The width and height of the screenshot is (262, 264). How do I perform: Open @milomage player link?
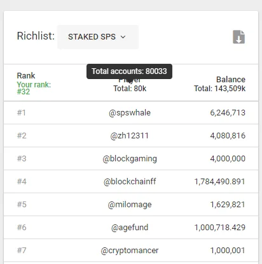(x=130, y=205)
